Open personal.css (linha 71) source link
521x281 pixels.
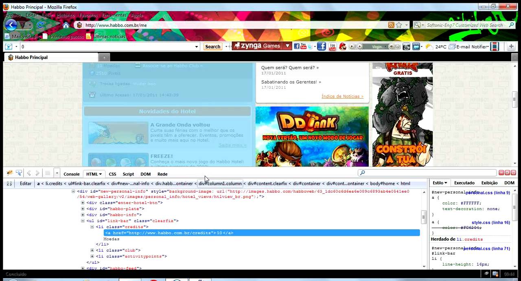487,248
